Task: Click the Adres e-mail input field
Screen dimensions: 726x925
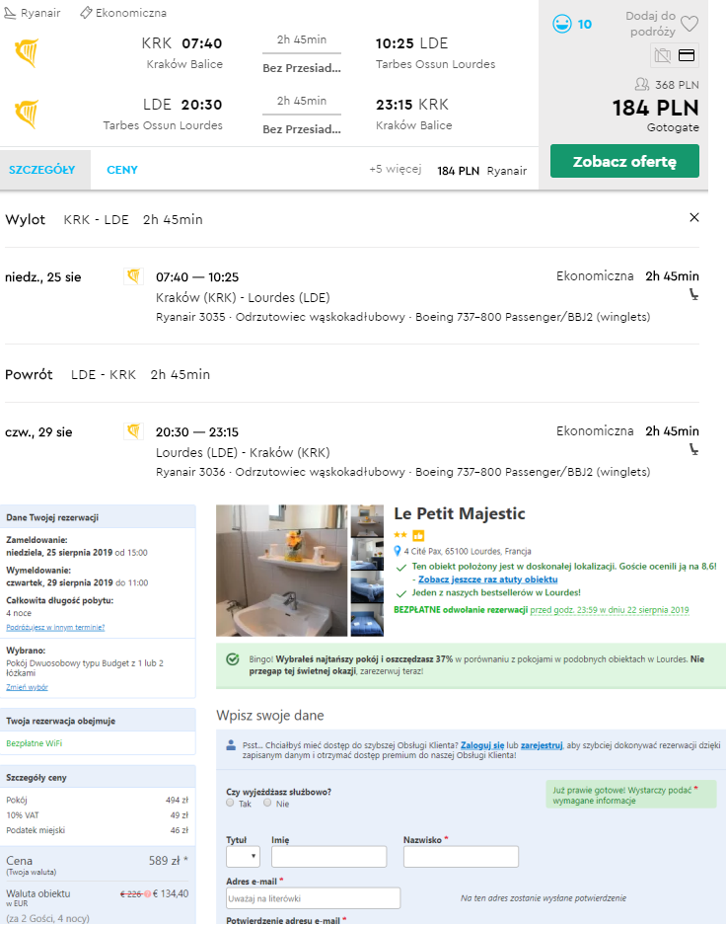Action: point(313,898)
